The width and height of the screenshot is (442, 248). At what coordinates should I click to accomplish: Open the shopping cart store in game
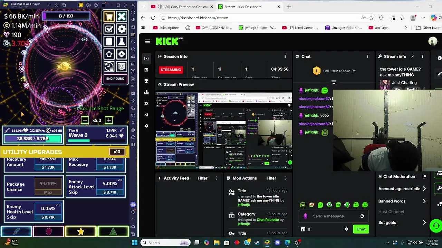point(109,17)
